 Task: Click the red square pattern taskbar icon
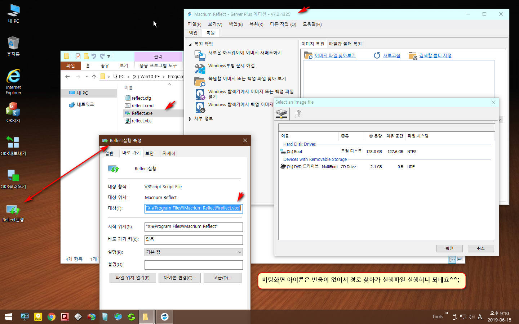coord(65,317)
